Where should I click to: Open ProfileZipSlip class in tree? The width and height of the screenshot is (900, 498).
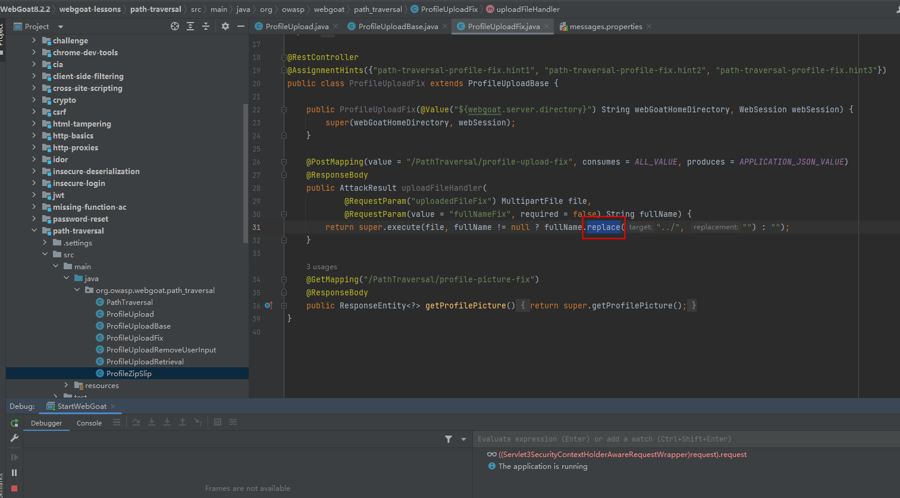tap(128, 373)
